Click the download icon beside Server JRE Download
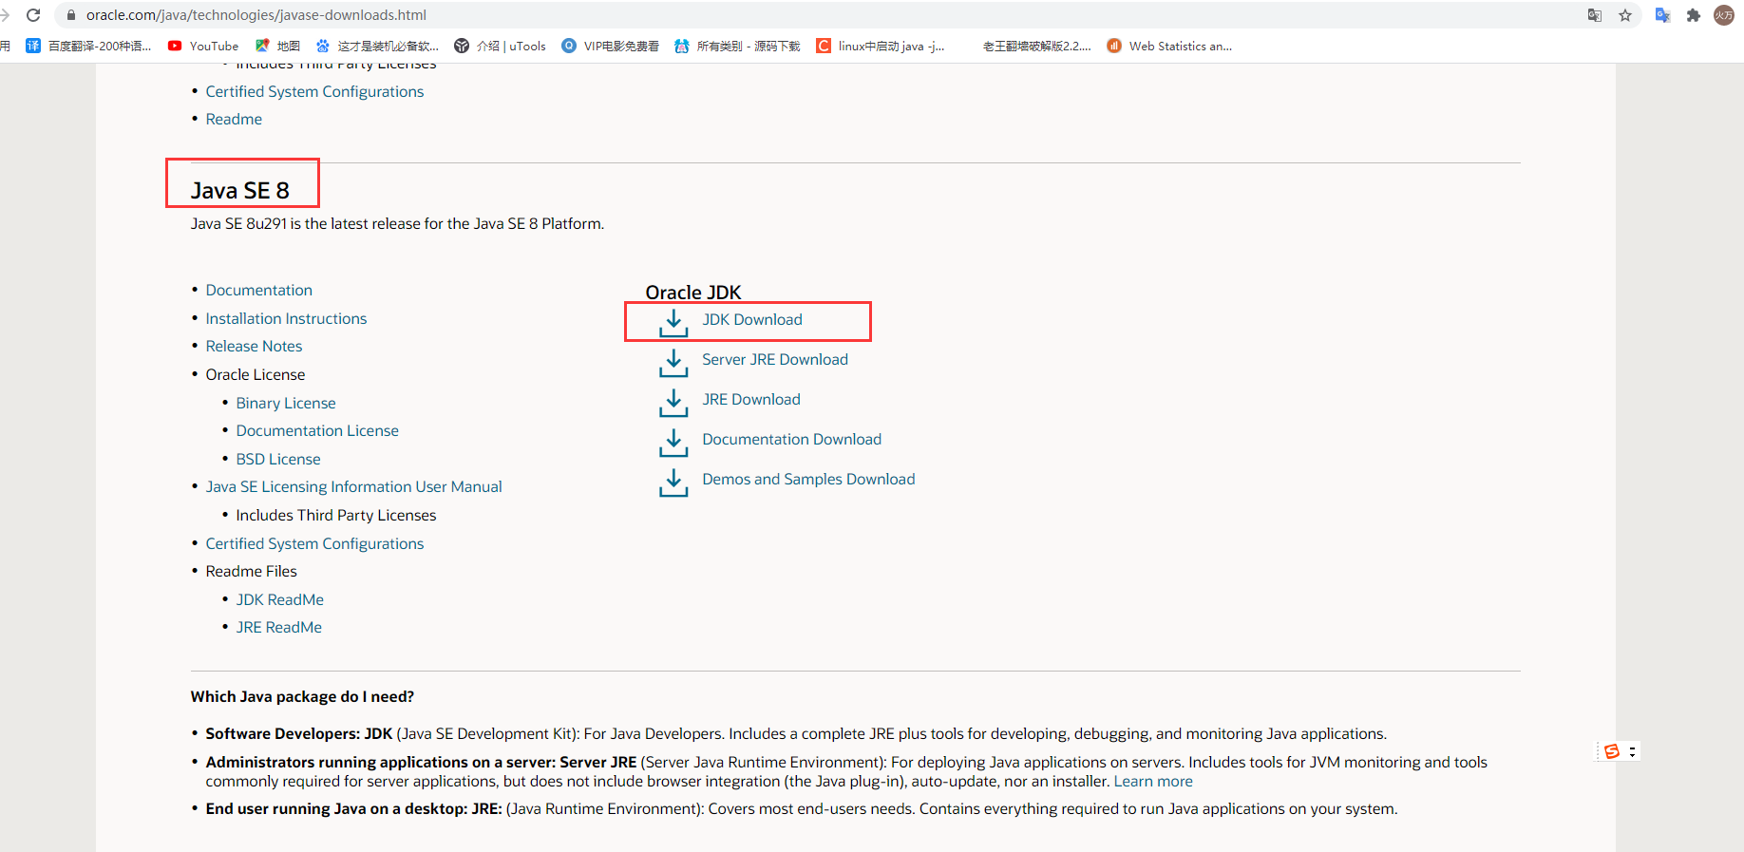 [x=673, y=362]
